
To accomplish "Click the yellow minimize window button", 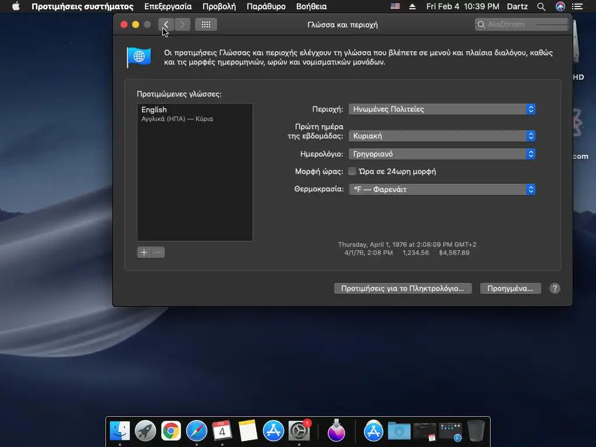I will (x=135, y=24).
